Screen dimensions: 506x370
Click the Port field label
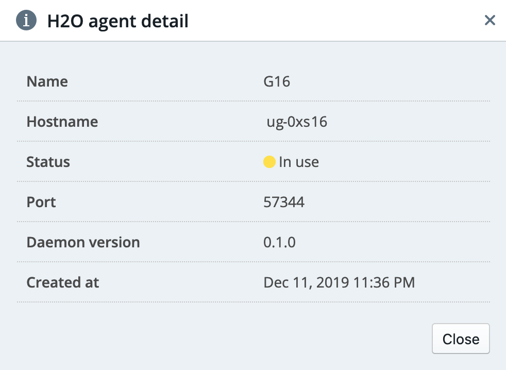coord(41,202)
